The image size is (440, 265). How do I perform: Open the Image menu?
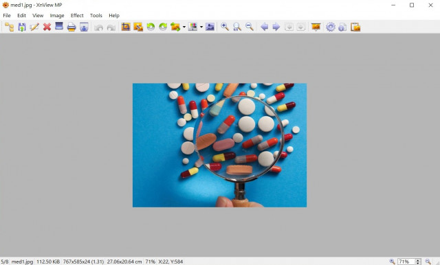(x=57, y=15)
